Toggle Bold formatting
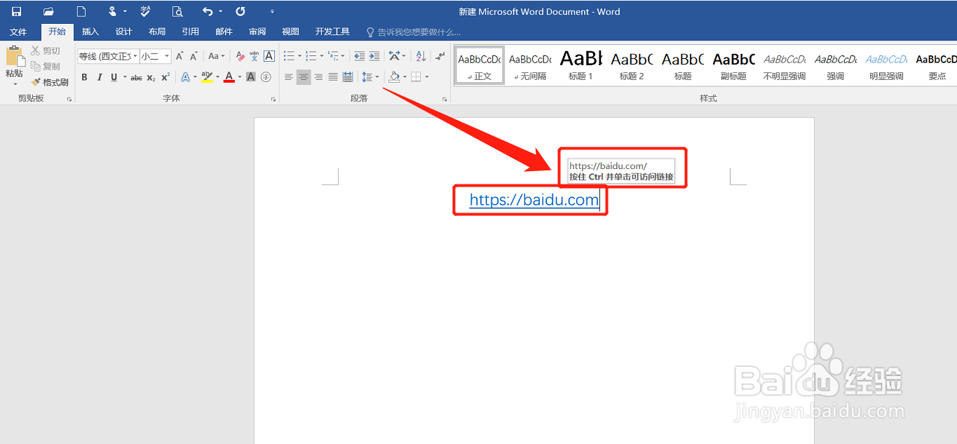 click(x=84, y=77)
